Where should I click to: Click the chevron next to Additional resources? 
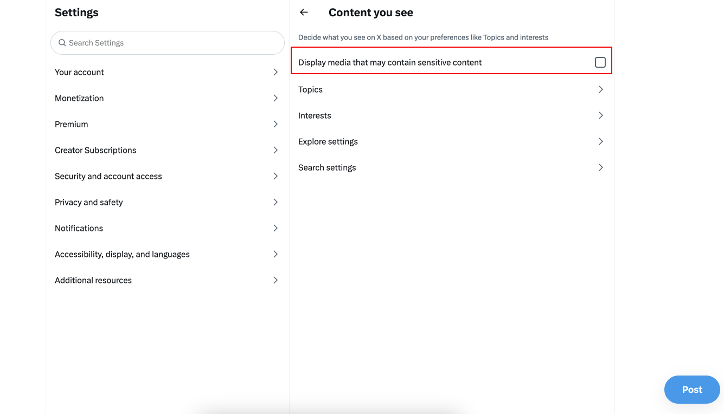click(275, 280)
